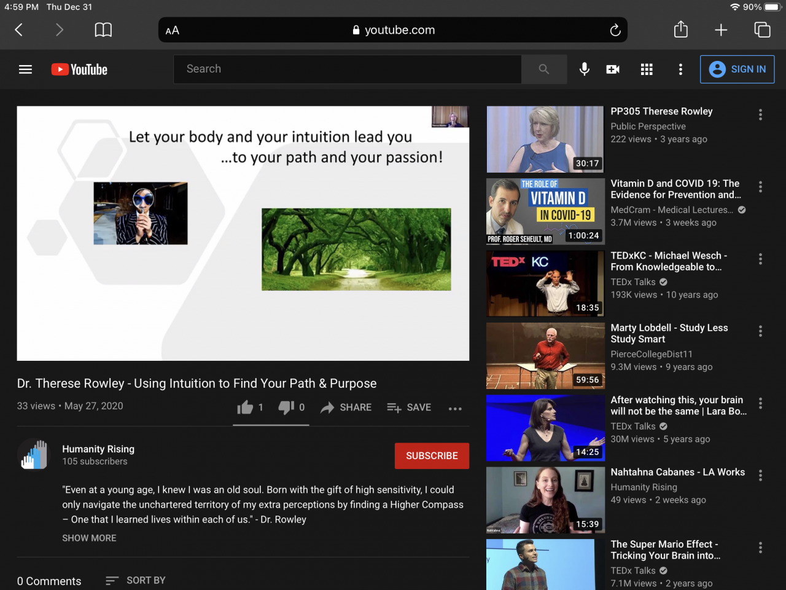Subscribe to Humanity Rising channel
The image size is (786, 590).
[x=432, y=456]
